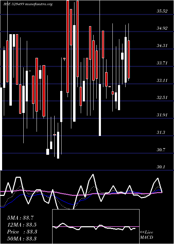Click the 32.51 price axis label
The width and height of the screenshot is (174, 244).
[162, 98]
